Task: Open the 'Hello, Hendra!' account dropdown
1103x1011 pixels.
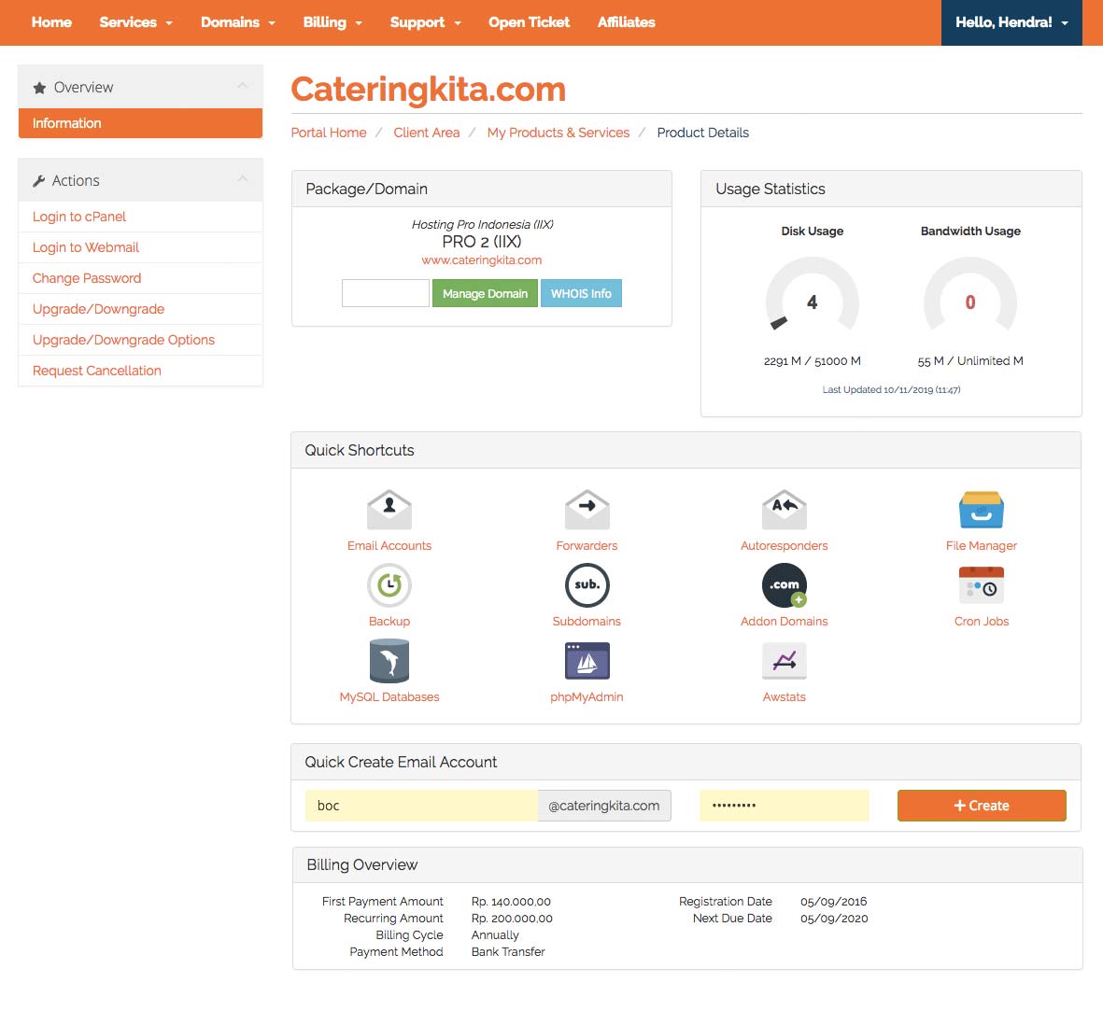Action: point(1011,22)
